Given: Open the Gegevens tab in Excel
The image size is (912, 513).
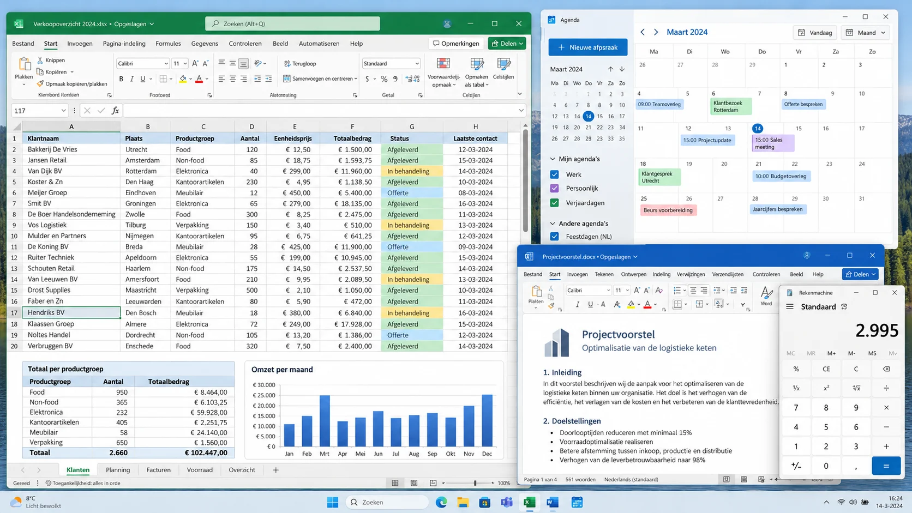Looking at the screenshot, I should (x=205, y=44).
